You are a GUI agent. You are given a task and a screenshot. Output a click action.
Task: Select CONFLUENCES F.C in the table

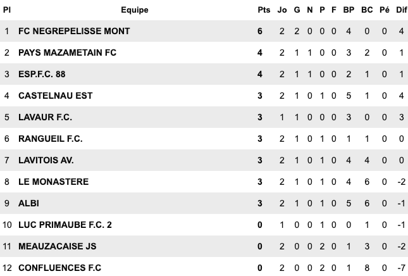pyautogui.click(x=60, y=268)
